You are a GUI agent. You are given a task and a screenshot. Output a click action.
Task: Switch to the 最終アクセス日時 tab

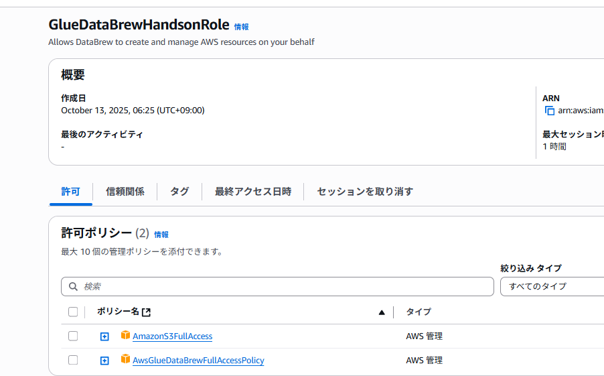tap(253, 192)
